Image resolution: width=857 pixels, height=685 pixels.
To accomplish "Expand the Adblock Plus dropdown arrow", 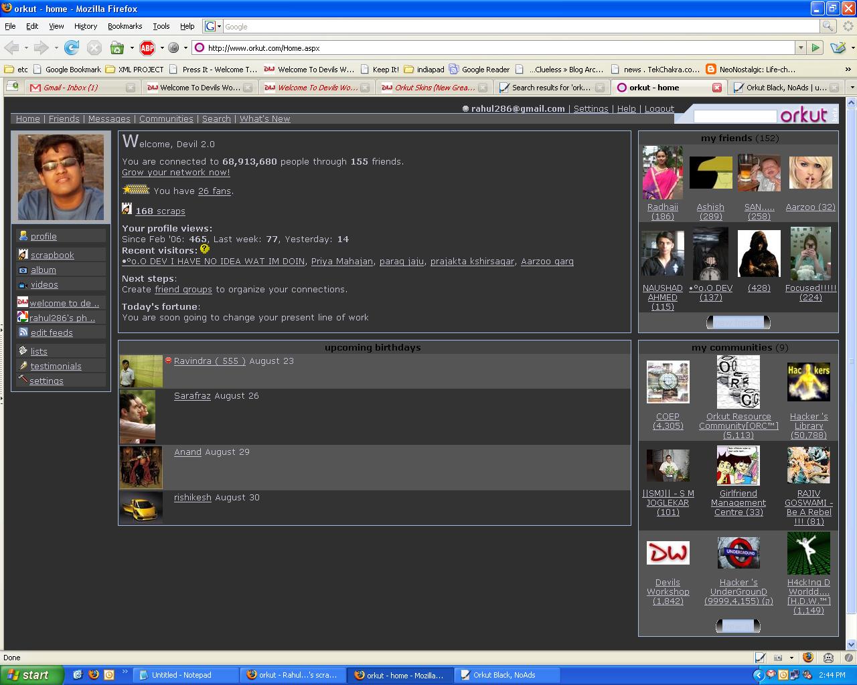I will pos(161,48).
